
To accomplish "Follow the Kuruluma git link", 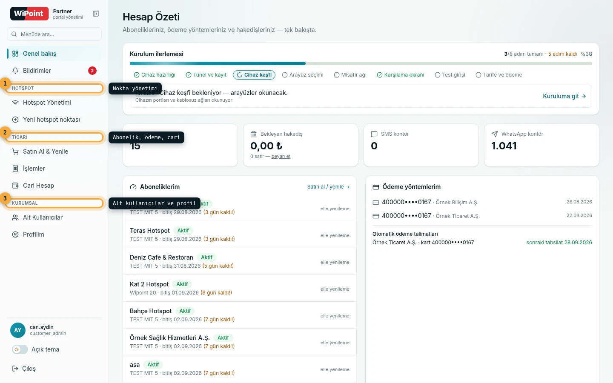I will pyautogui.click(x=564, y=96).
